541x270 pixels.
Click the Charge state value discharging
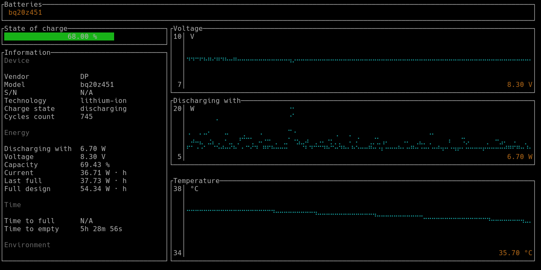[104, 109]
